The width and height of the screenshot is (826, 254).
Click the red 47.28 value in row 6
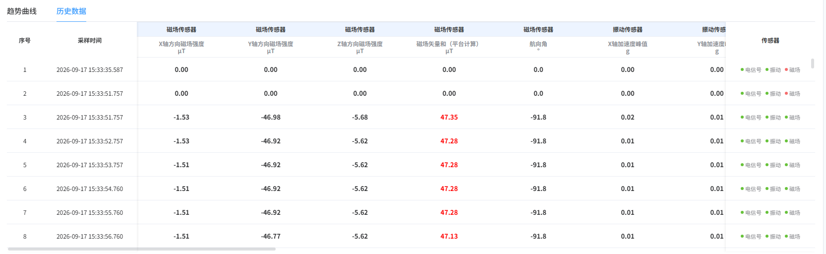click(449, 189)
